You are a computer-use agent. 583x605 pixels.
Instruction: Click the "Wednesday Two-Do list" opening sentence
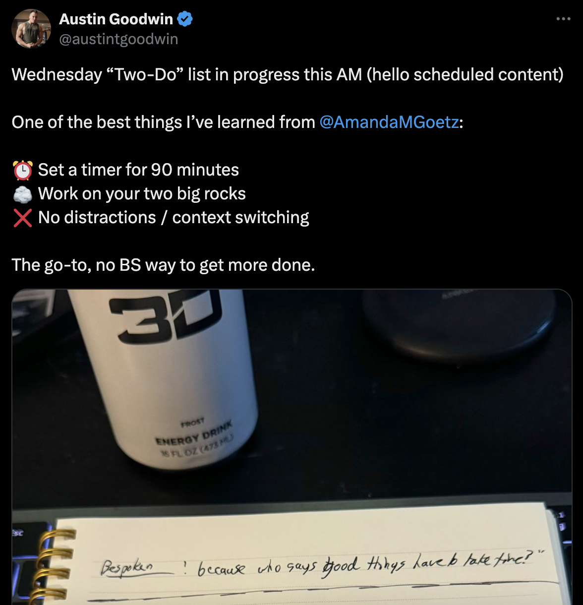tap(288, 74)
